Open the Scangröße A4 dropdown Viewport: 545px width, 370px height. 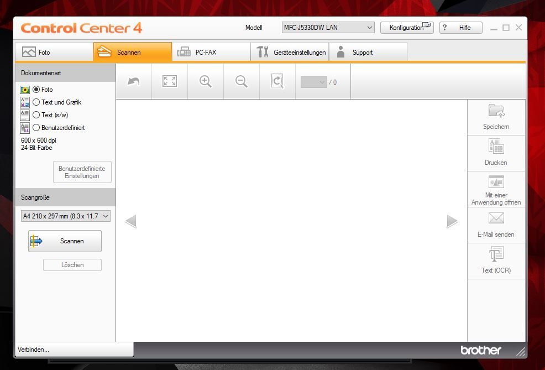point(66,216)
